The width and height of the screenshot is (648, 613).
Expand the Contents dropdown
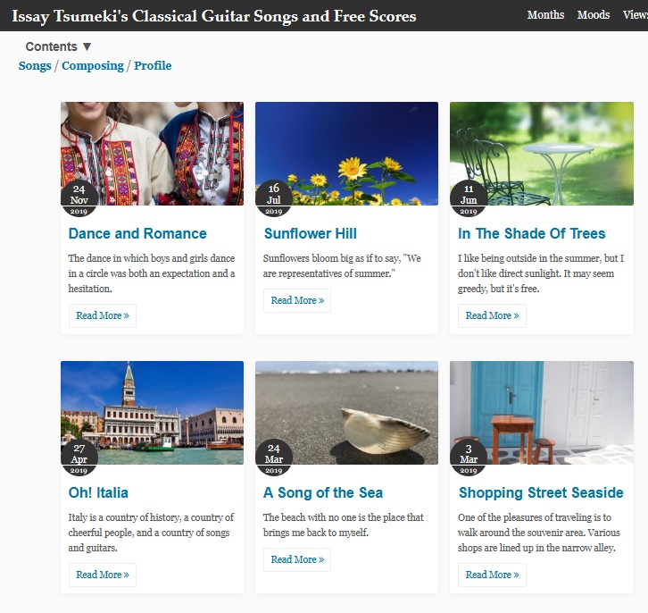click(59, 46)
